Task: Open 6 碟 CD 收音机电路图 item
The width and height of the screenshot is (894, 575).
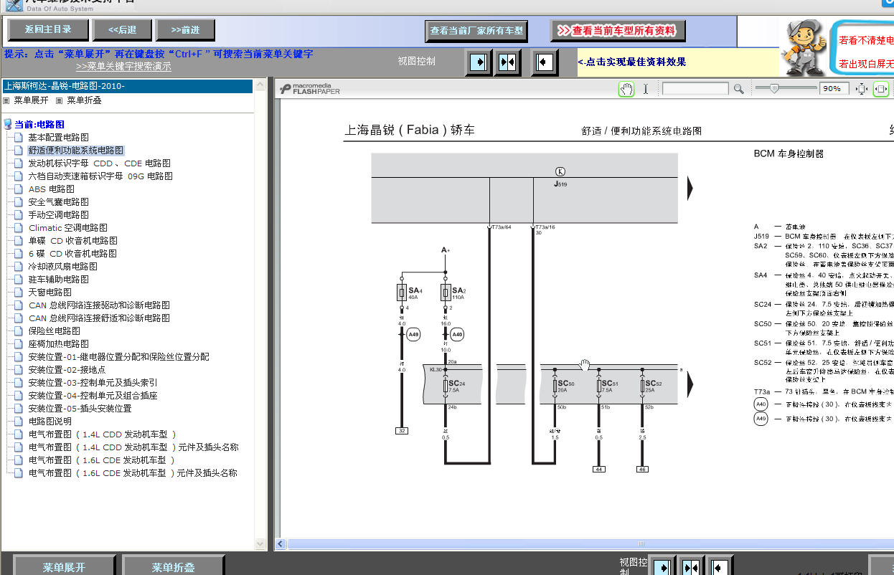Action: [73, 254]
